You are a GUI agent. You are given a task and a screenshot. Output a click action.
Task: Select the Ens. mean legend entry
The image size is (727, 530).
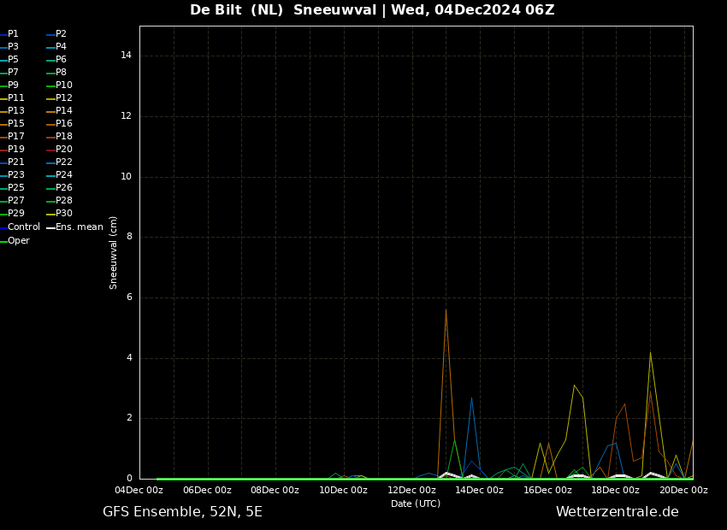point(79,227)
